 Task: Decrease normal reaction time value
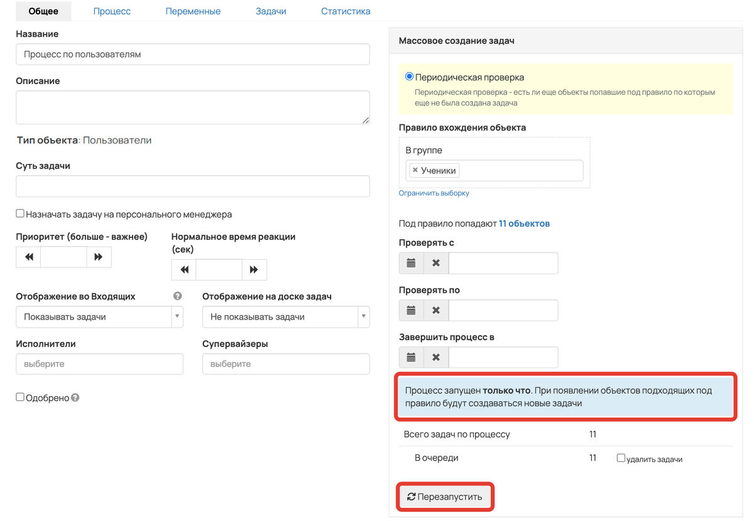pos(184,270)
